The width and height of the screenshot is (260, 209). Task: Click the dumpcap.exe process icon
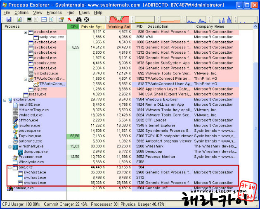[x=20, y=152]
